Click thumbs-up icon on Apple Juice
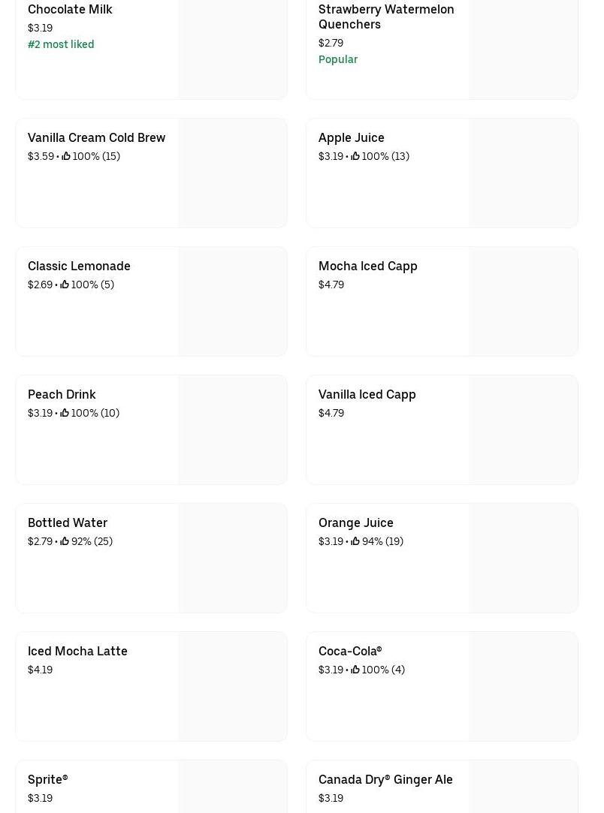 (x=355, y=156)
